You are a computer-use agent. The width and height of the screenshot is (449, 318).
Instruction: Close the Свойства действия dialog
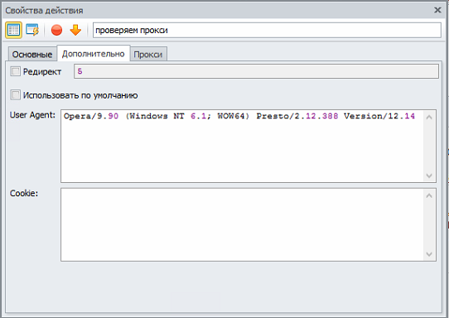pos(437,10)
